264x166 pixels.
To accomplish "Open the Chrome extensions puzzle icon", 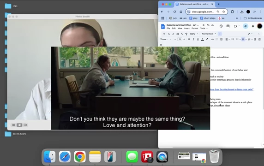I will (233, 12).
